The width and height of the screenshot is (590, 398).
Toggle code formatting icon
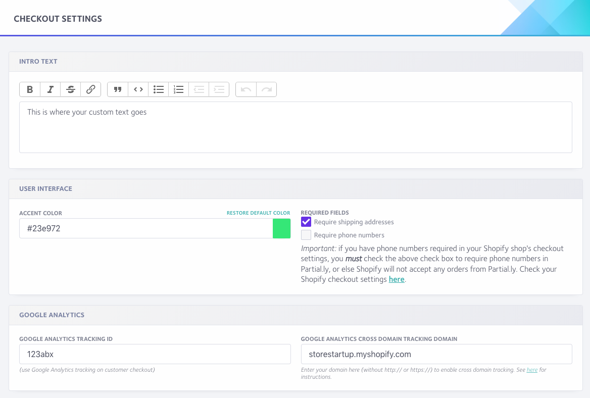point(138,89)
